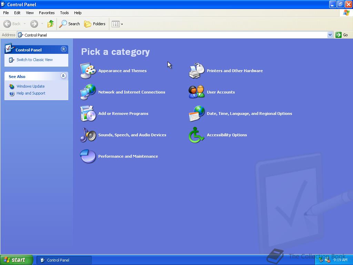Click the Appearance and Themes link text
Viewport: 353px width, 265px height.
(x=122, y=71)
